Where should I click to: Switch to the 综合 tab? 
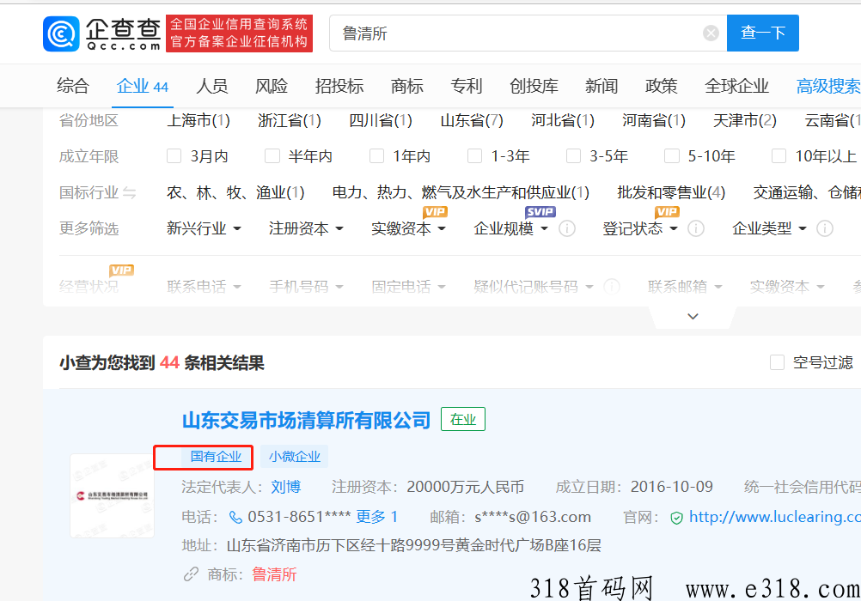72,86
